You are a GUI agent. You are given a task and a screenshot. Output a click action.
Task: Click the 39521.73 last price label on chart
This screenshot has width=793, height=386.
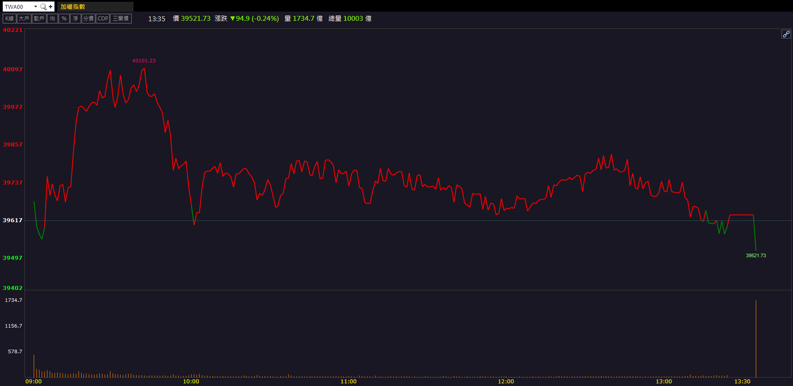[756, 255]
